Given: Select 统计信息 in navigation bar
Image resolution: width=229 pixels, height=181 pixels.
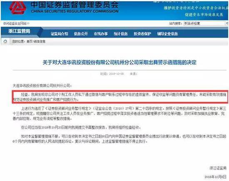Looking at the screenshot, I should pyautogui.click(x=121, y=34).
